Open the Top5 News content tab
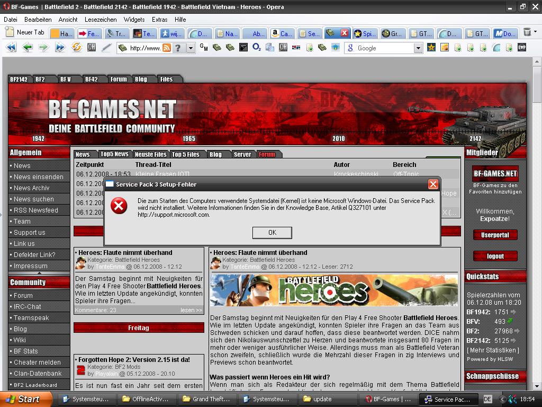Image resolution: width=542 pixels, height=407 pixels. (x=114, y=154)
